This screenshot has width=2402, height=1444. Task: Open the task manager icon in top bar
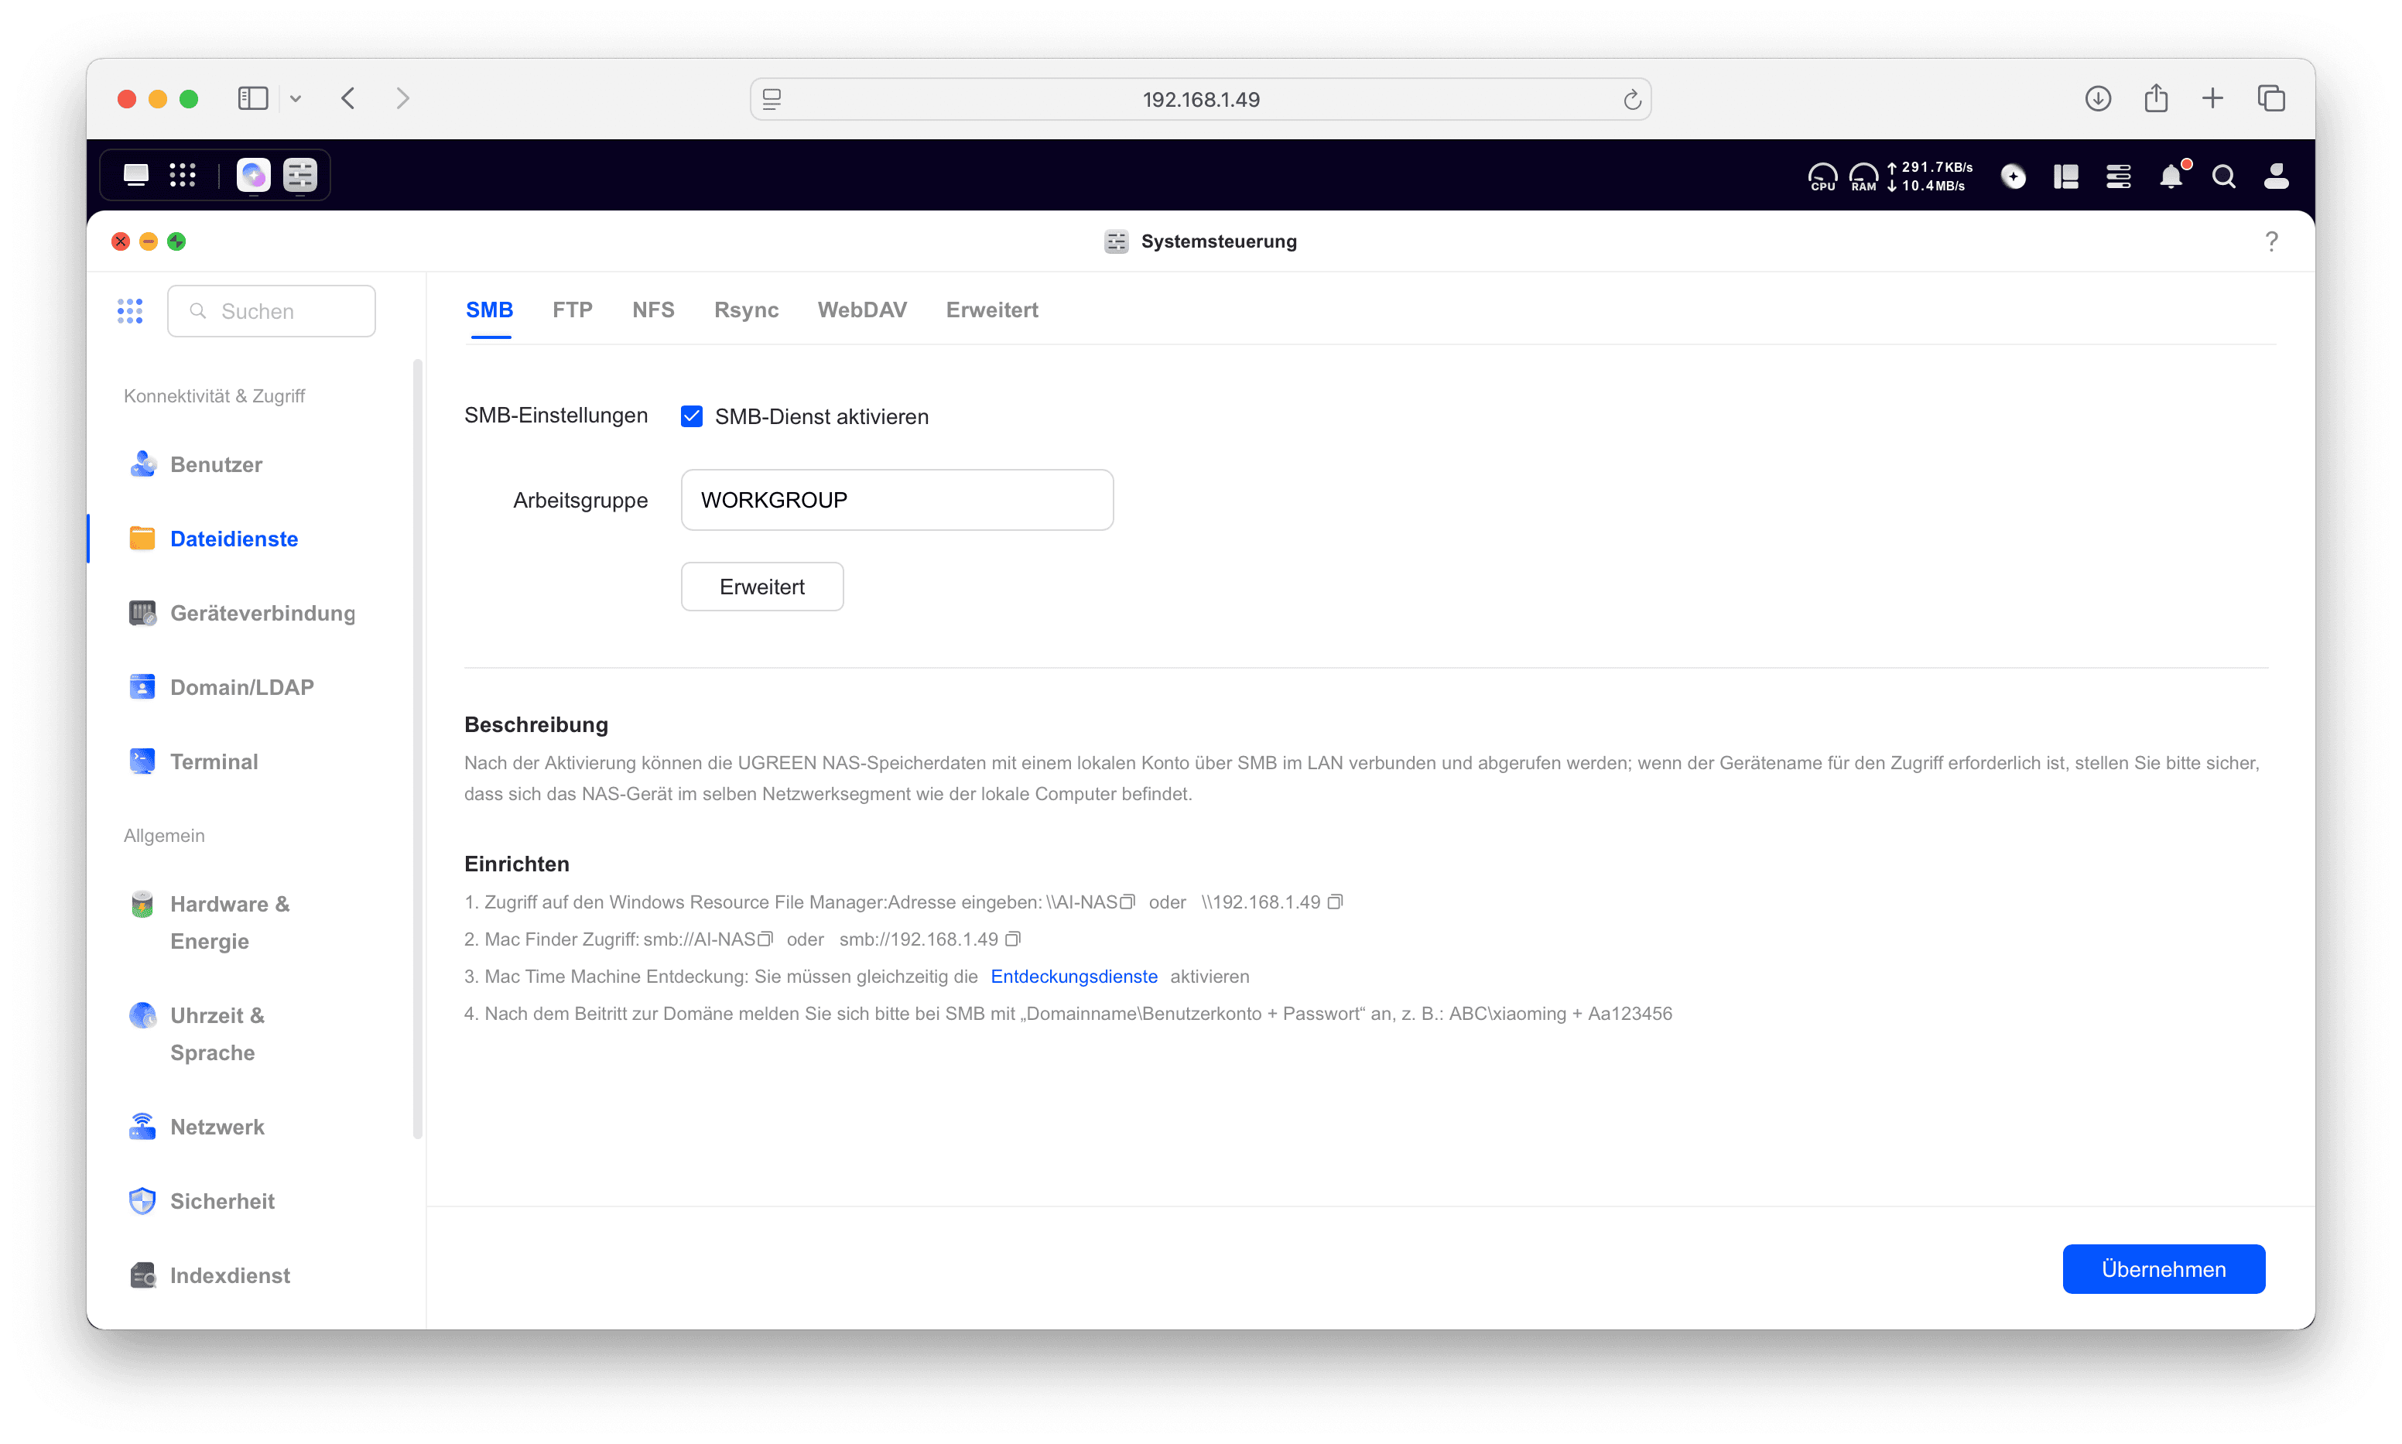(2118, 176)
